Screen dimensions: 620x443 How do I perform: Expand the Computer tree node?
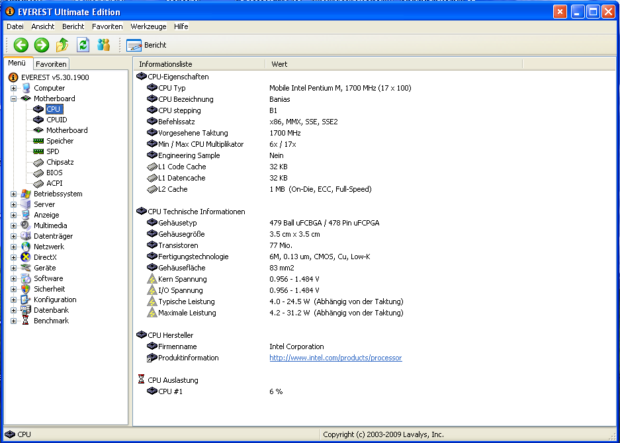[x=13, y=88]
